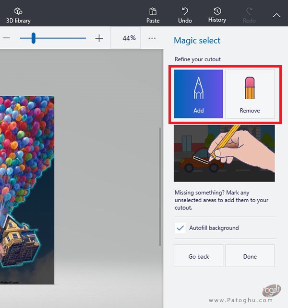Click the Paste toolbar button

(153, 15)
